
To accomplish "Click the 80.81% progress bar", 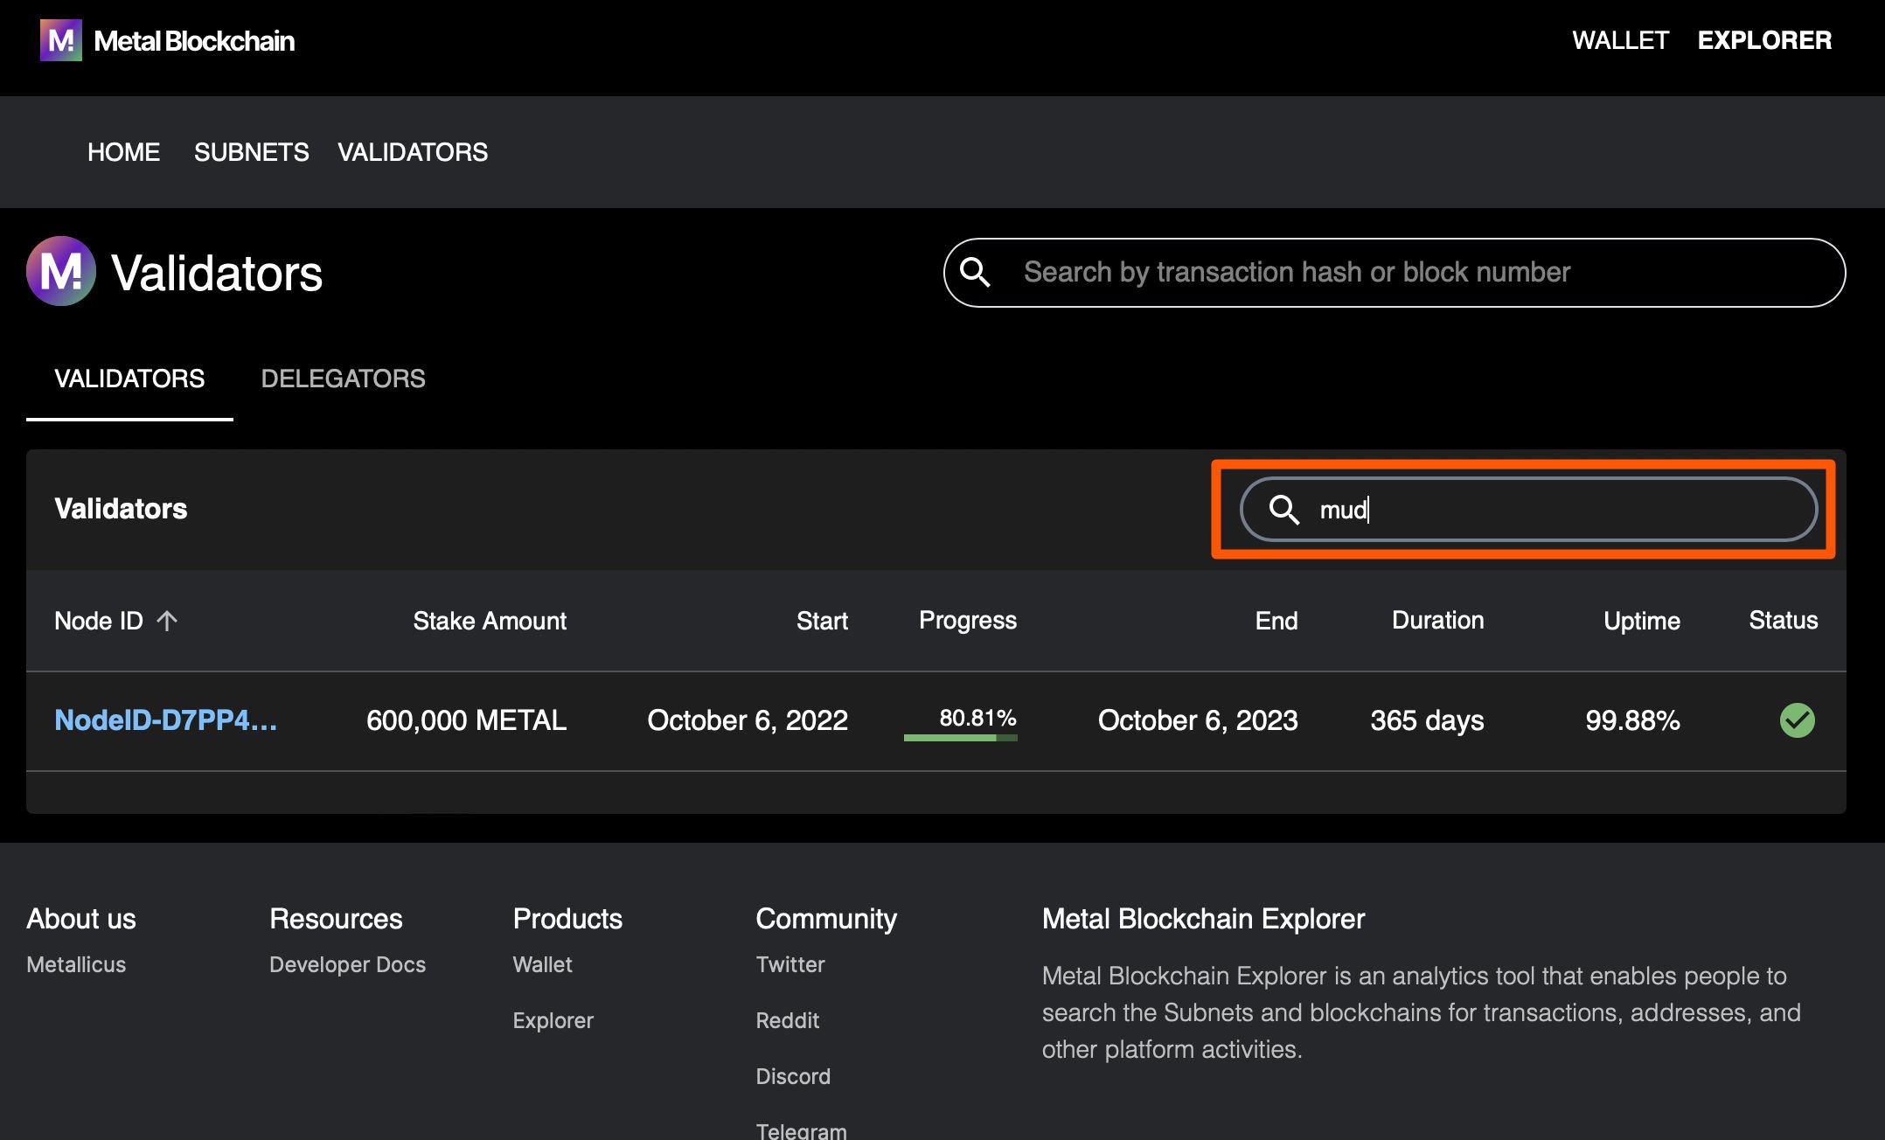I will [x=960, y=737].
